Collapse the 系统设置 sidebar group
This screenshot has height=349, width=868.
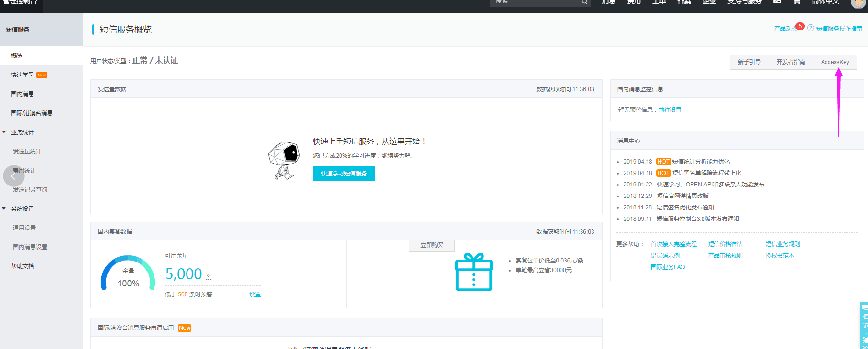tap(4, 209)
